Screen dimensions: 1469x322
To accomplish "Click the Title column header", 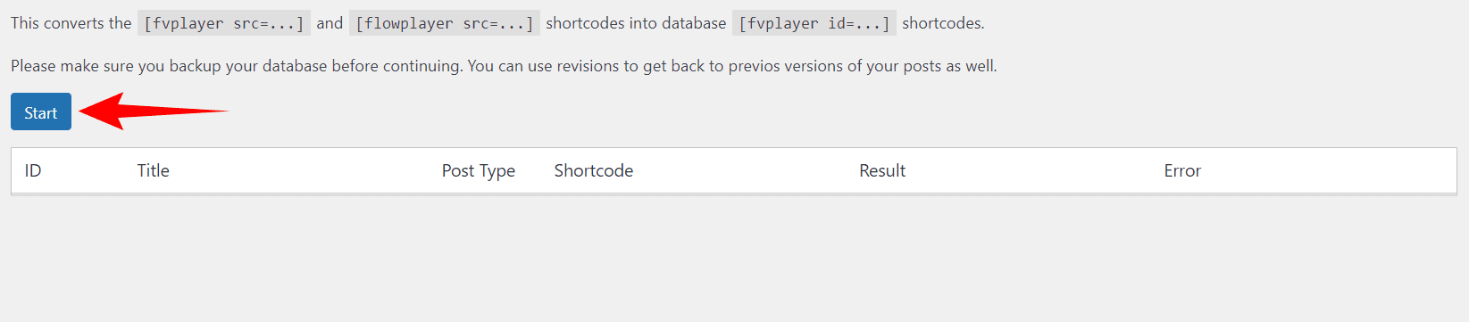I will pos(154,170).
